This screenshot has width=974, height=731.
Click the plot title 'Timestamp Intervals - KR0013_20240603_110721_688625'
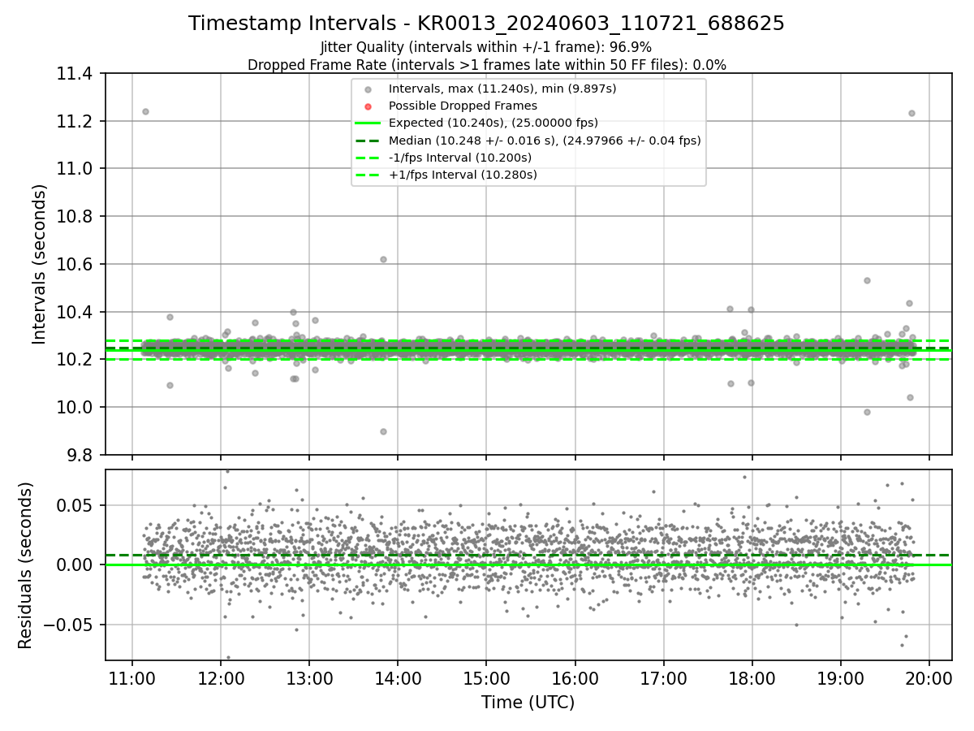click(486, 24)
